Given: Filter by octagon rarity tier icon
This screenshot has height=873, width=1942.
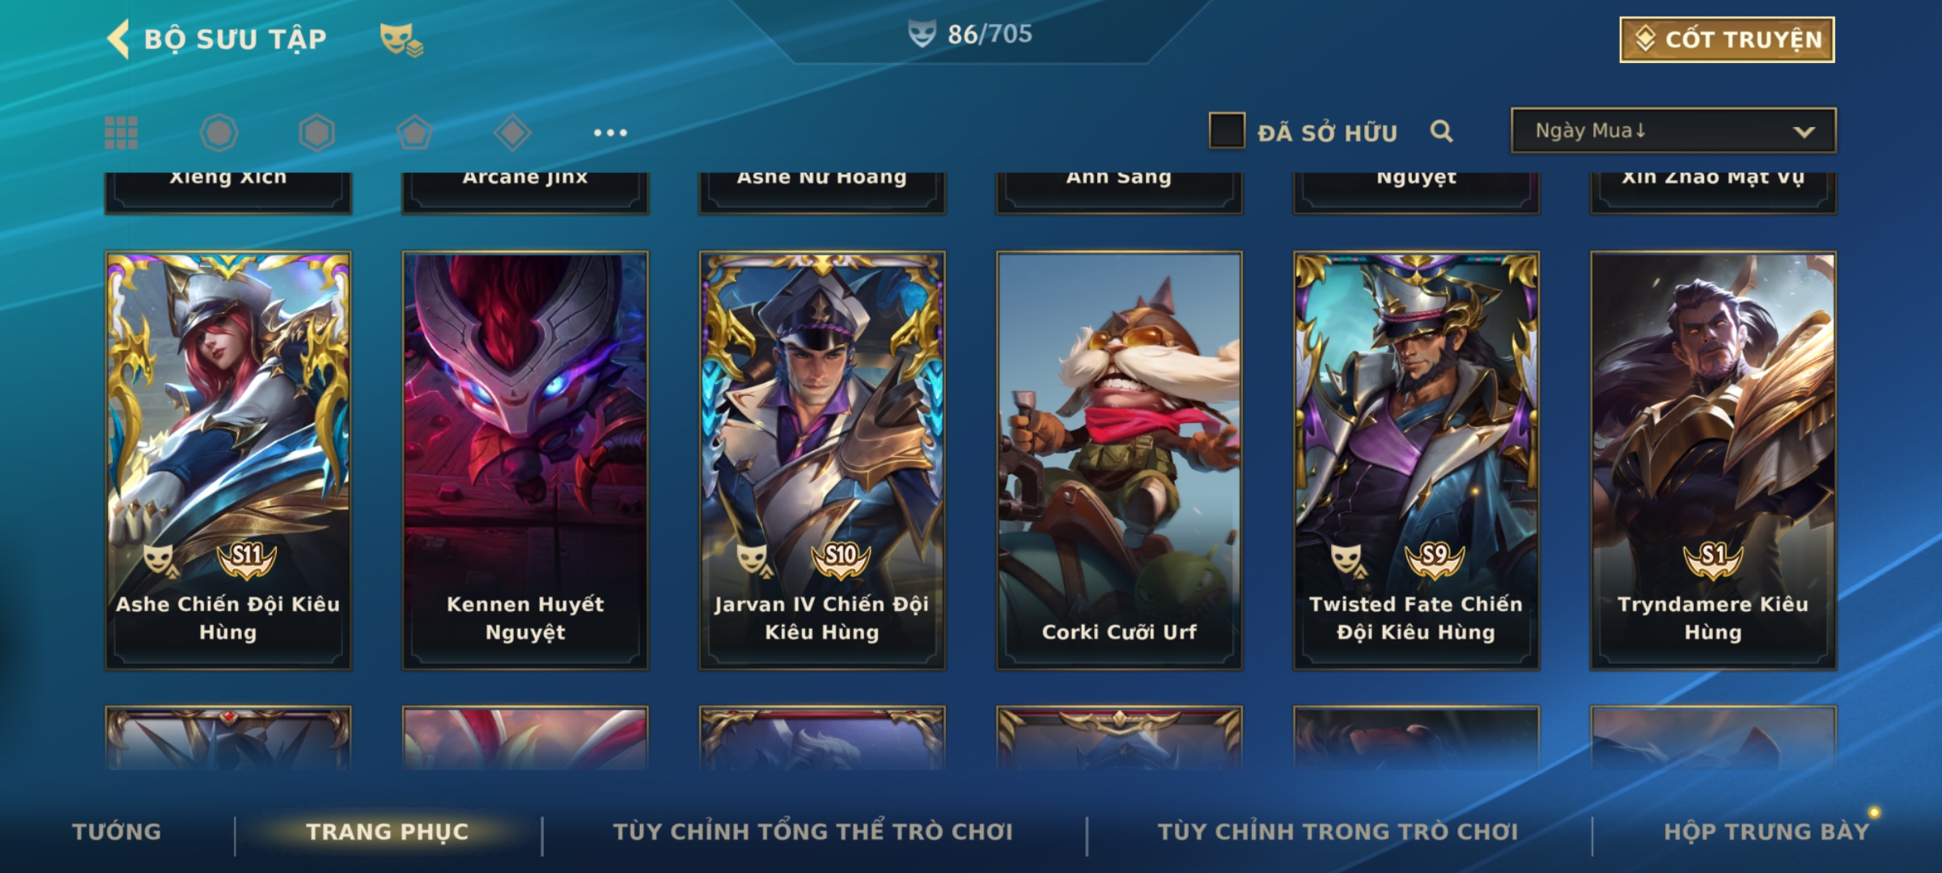Looking at the screenshot, I should [x=219, y=133].
